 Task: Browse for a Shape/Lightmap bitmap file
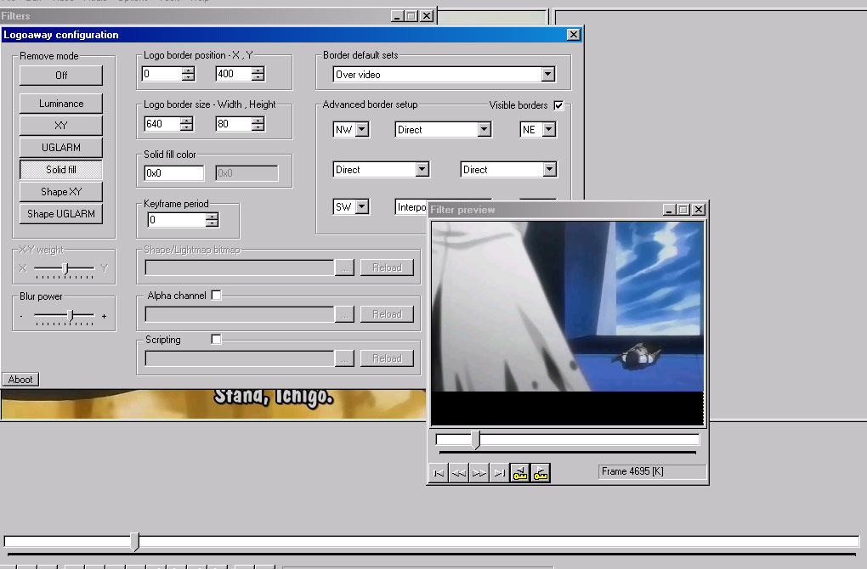(344, 268)
